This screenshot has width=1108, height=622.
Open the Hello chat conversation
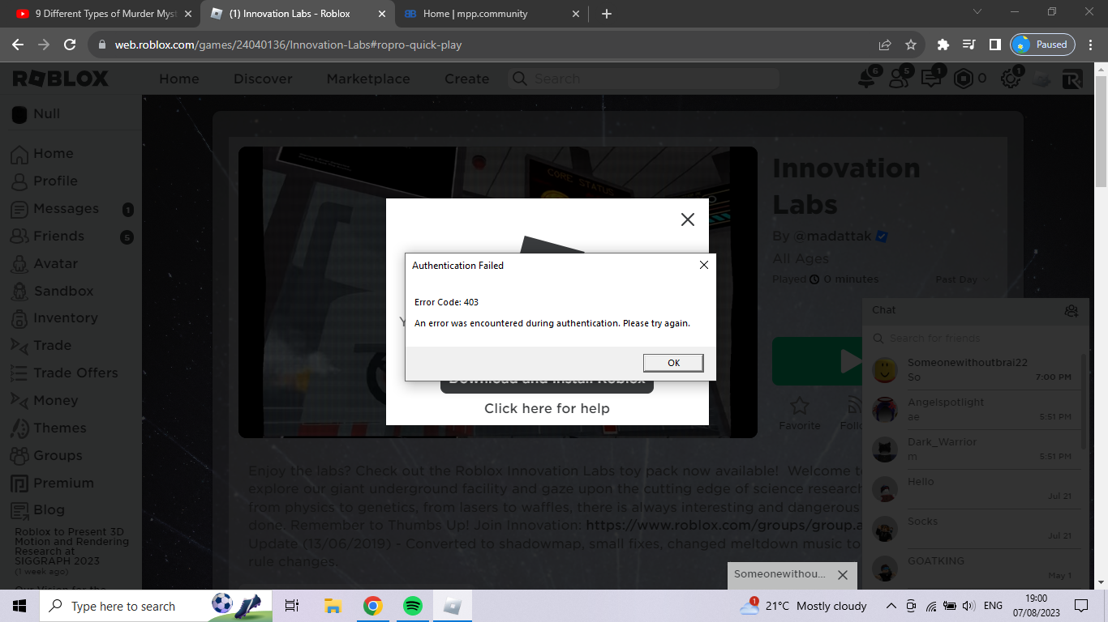(x=972, y=489)
